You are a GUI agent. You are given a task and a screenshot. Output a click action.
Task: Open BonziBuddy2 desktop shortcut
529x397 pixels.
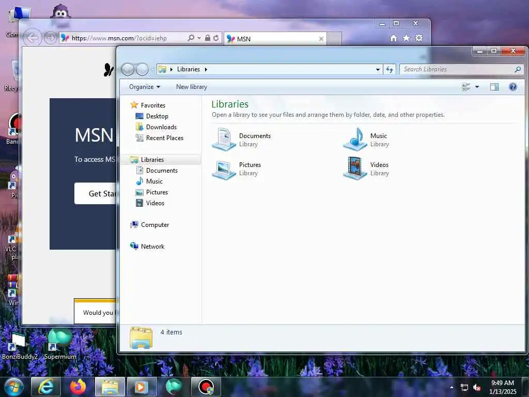(x=19, y=346)
